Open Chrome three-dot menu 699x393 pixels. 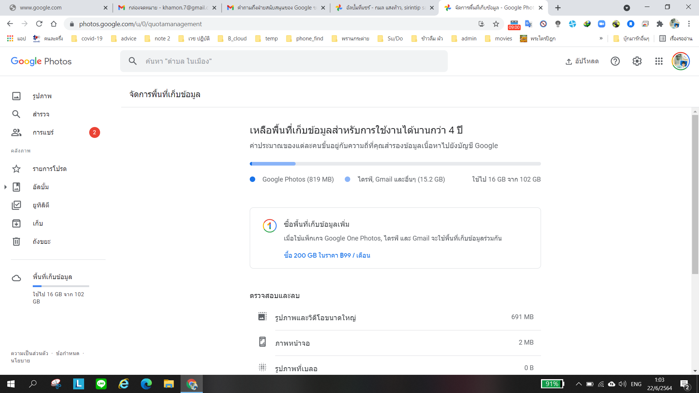click(x=689, y=24)
